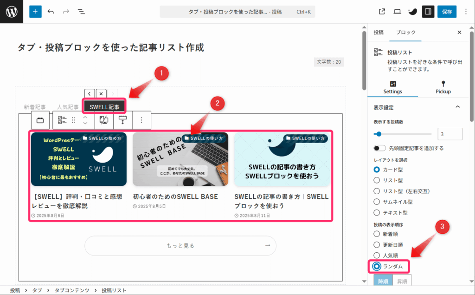The height and width of the screenshot is (295, 475).
Task: Select リスト型（左右交互） layout radio
Action: [377, 191]
